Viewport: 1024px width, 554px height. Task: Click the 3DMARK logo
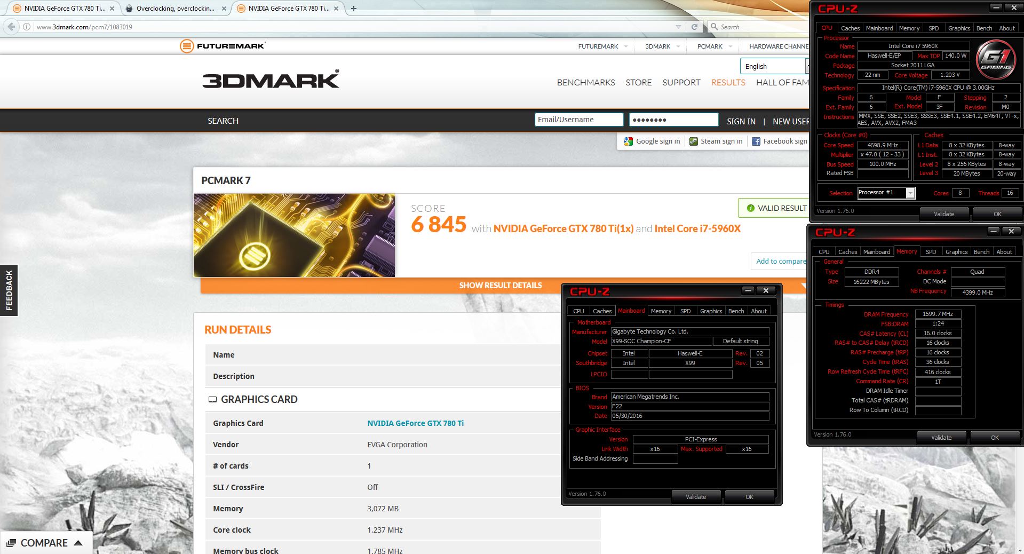click(271, 80)
